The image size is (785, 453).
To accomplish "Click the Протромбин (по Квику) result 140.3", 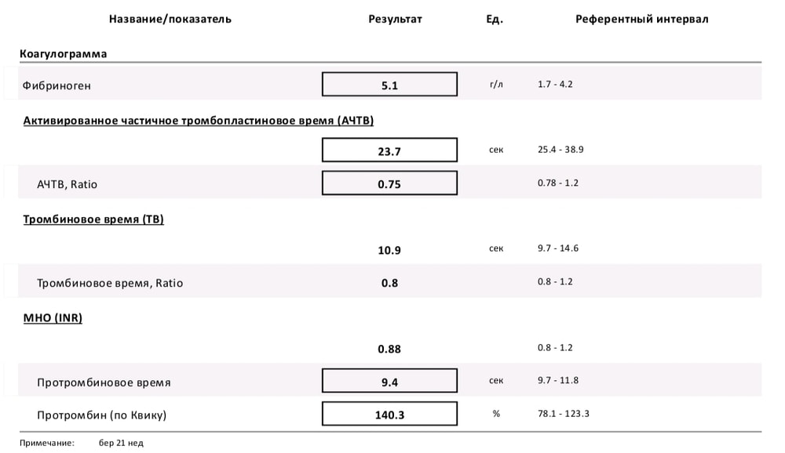I will click(x=389, y=415).
